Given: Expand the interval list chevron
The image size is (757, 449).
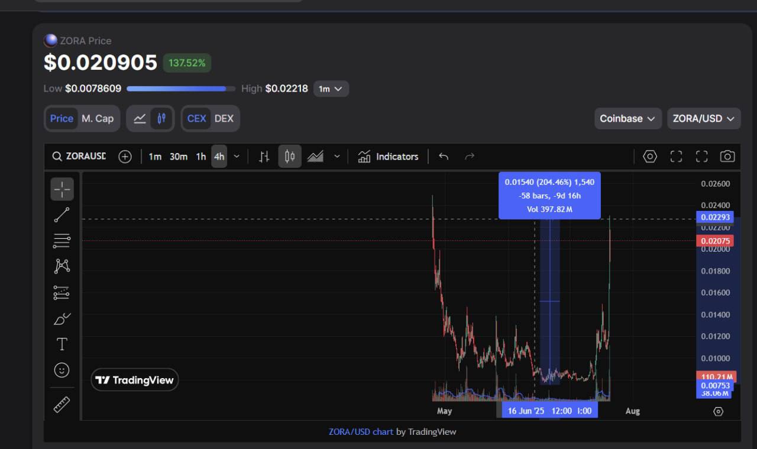Looking at the screenshot, I should (x=237, y=157).
